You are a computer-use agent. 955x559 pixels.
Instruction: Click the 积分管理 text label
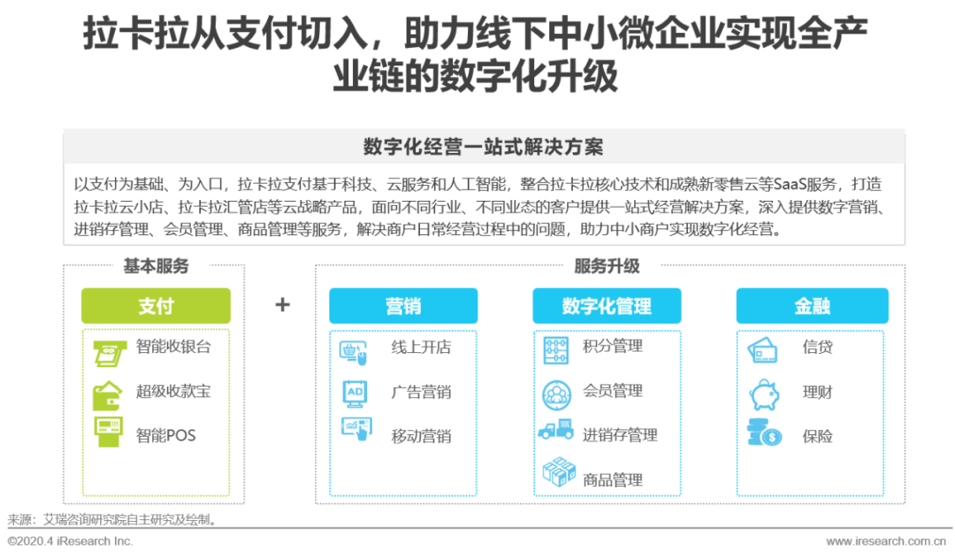613,346
